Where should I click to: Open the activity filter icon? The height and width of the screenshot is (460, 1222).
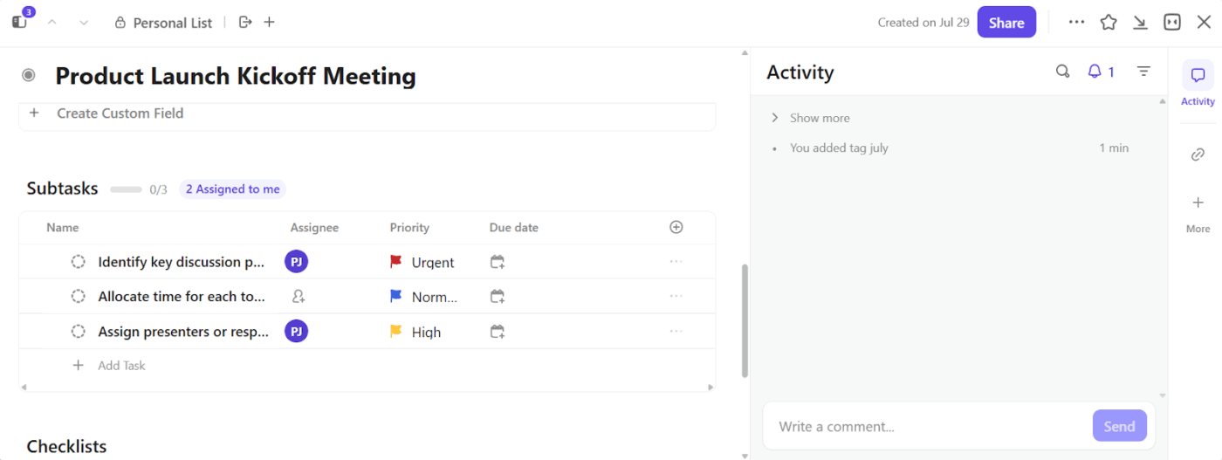click(1143, 72)
